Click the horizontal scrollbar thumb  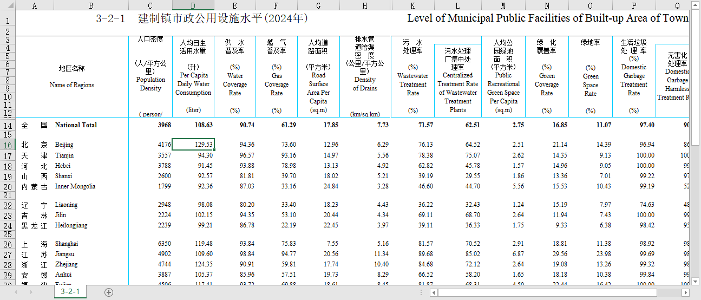tap(541, 292)
